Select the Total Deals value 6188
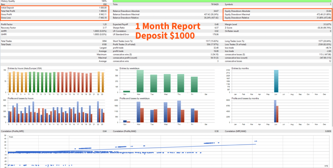 (x=104, y=45)
